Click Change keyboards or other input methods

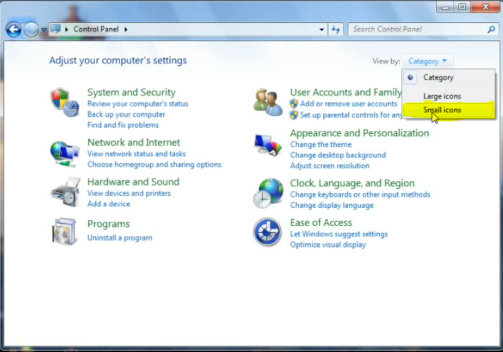(x=360, y=194)
